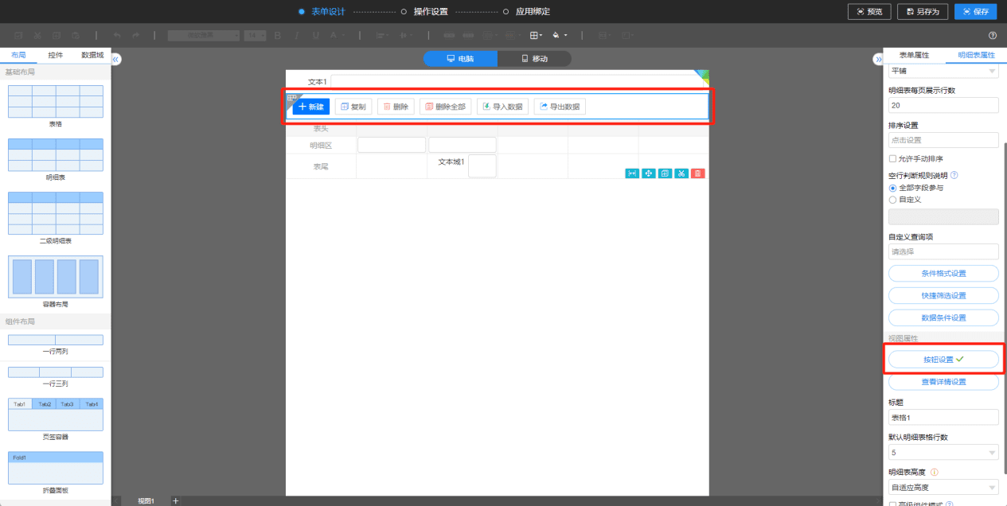Expand the fill color dropdown arrow
Image resolution: width=1007 pixels, height=506 pixels.
click(x=566, y=36)
